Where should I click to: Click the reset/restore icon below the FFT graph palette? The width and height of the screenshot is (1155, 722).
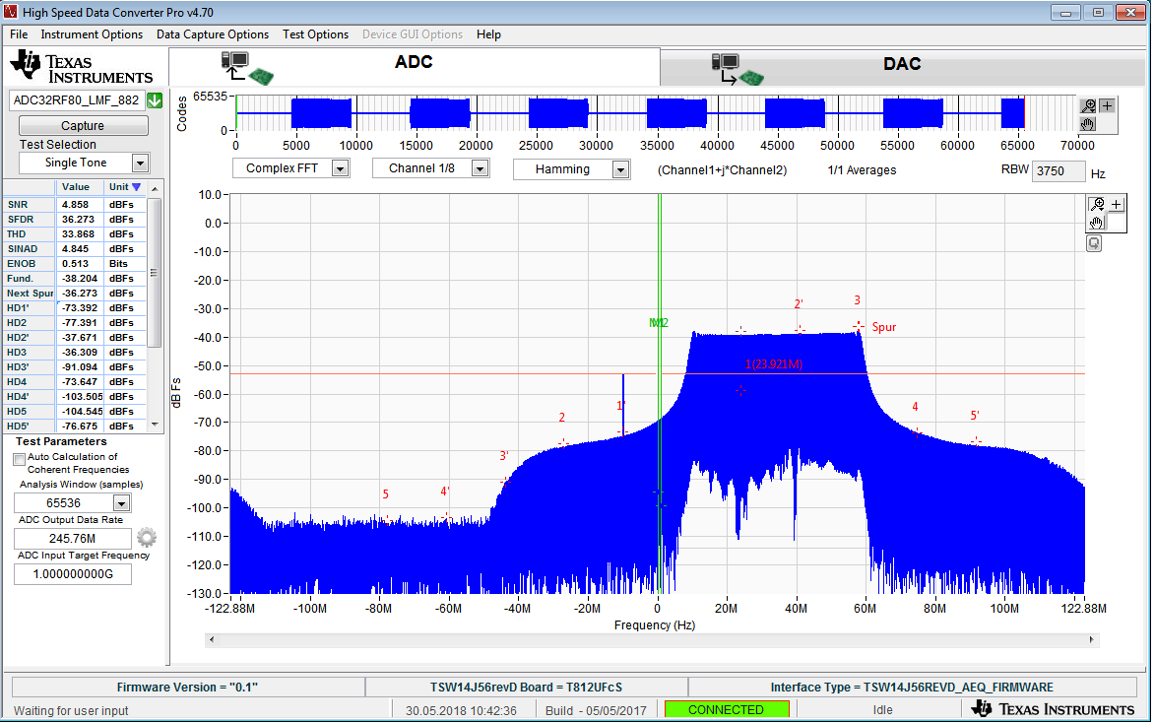click(1094, 243)
